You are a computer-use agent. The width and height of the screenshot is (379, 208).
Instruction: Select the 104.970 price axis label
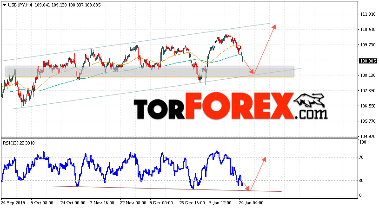coord(368,137)
